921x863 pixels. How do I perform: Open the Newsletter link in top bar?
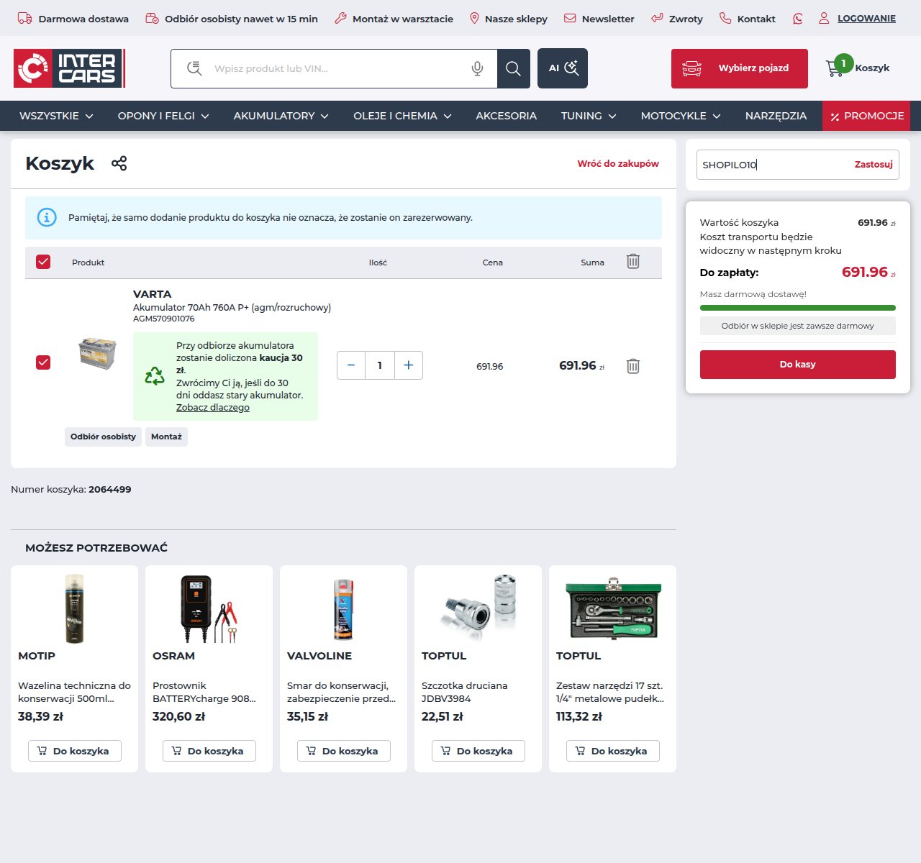point(608,19)
